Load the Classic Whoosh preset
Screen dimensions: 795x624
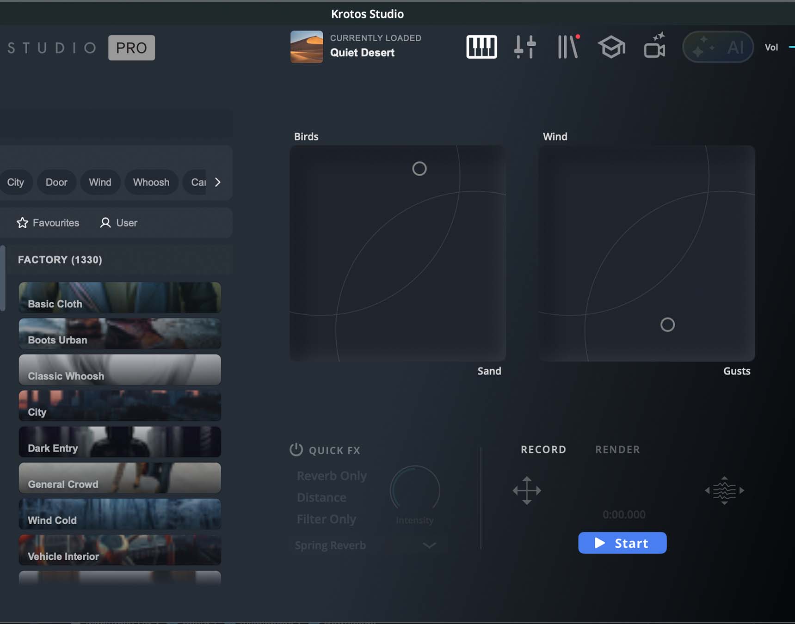pos(120,370)
